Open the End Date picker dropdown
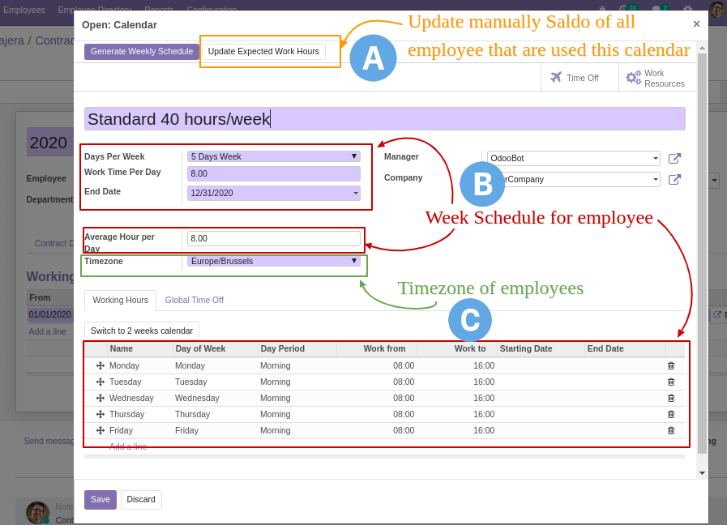727x525 pixels. tap(273, 193)
